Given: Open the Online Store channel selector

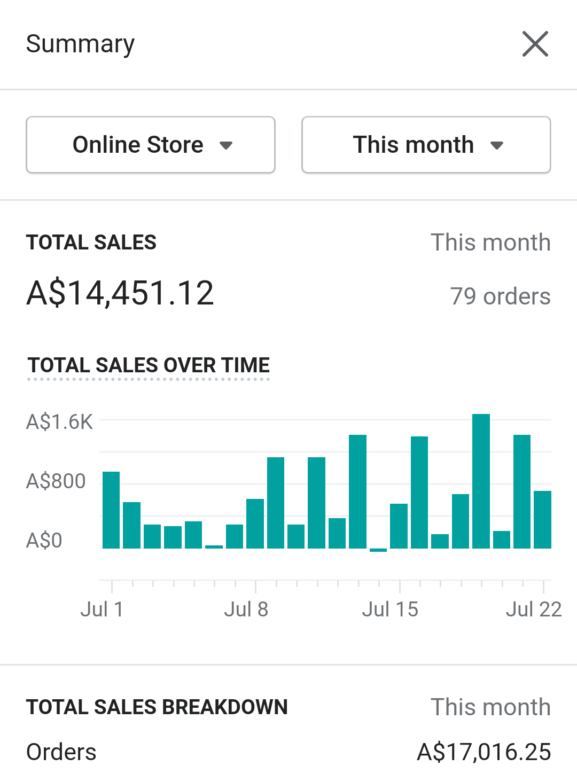Looking at the screenshot, I should coord(150,144).
